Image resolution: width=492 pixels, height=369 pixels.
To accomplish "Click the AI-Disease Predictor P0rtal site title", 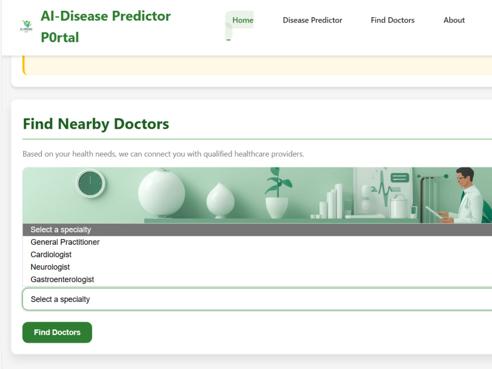I will point(106,27).
